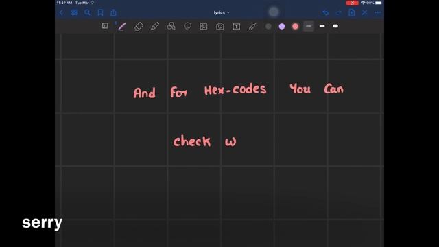439x247 pixels.
Task: Select the medium stroke width
Action: [322, 26]
